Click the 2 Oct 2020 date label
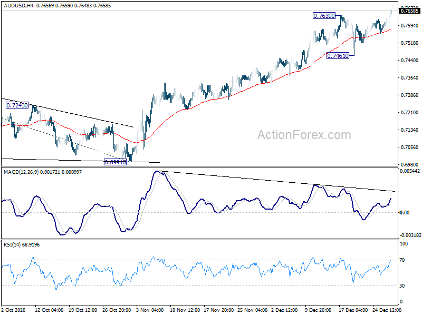 (x=13, y=310)
